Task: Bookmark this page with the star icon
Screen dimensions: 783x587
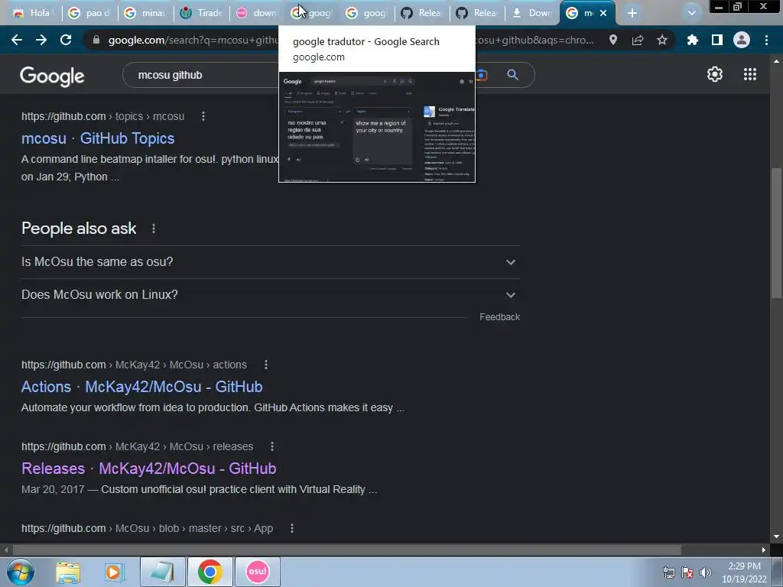Action: coord(662,40)
